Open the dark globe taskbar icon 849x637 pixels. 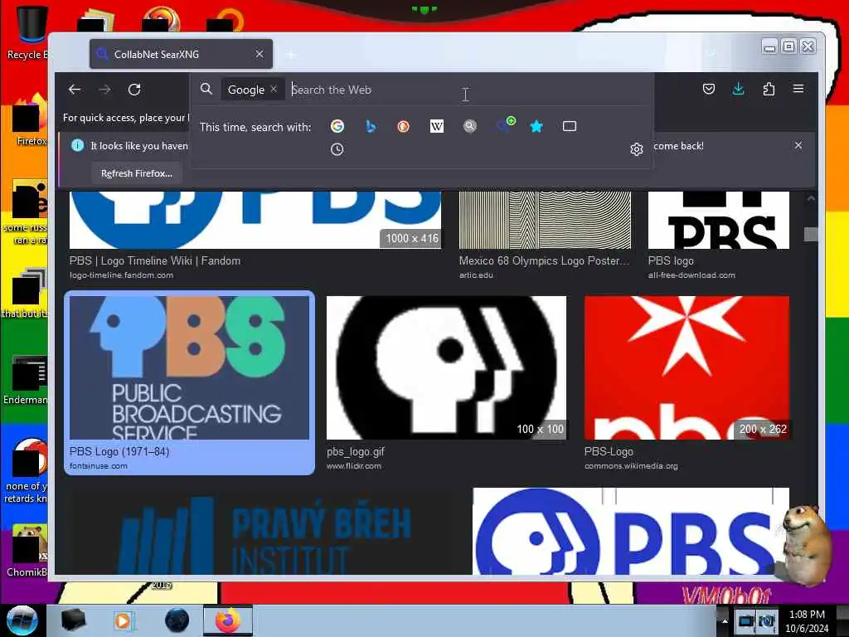[177, 620]
